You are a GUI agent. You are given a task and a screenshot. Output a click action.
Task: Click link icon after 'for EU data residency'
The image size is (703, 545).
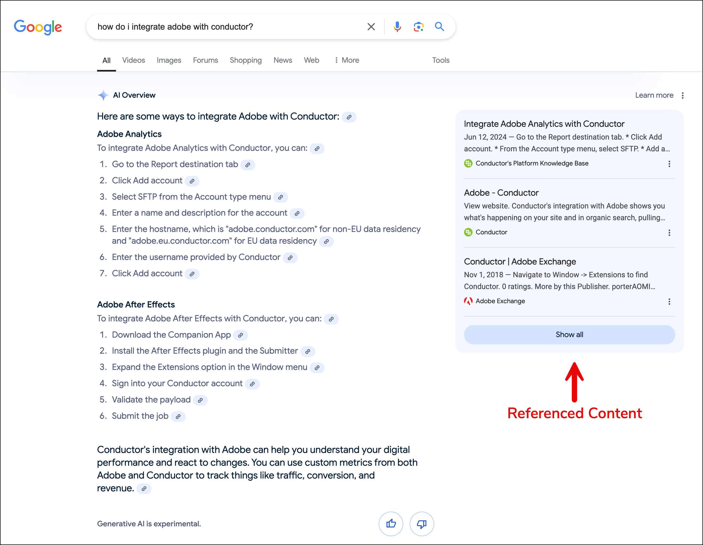coord(326,241)
